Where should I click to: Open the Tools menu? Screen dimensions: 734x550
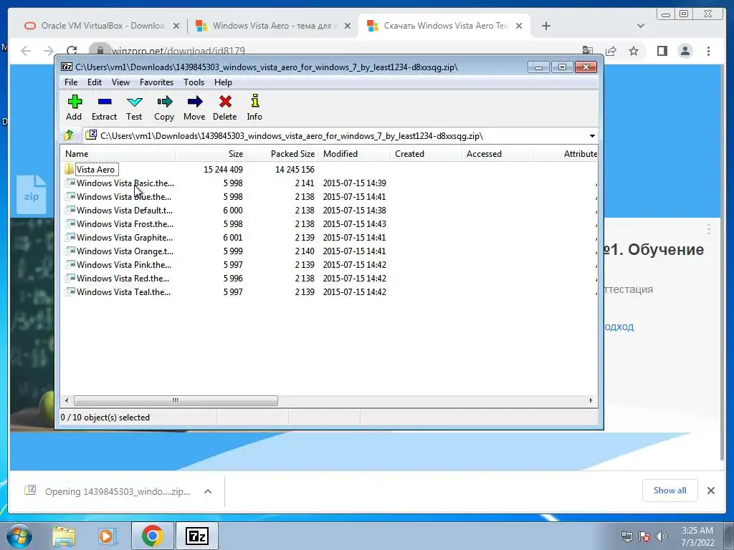point(194,82)
